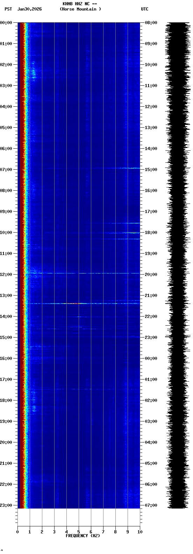Click the Jan30,2026 date label
Image resolution: width=193 pixels, height=554 pixels.
tap(30, 9)
